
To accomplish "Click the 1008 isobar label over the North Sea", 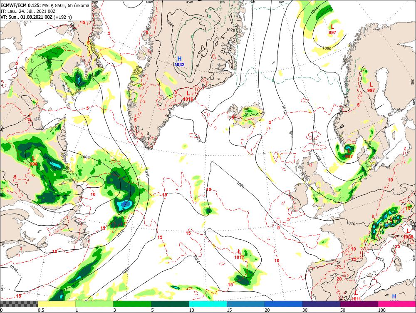I will [x=317, y=156].
